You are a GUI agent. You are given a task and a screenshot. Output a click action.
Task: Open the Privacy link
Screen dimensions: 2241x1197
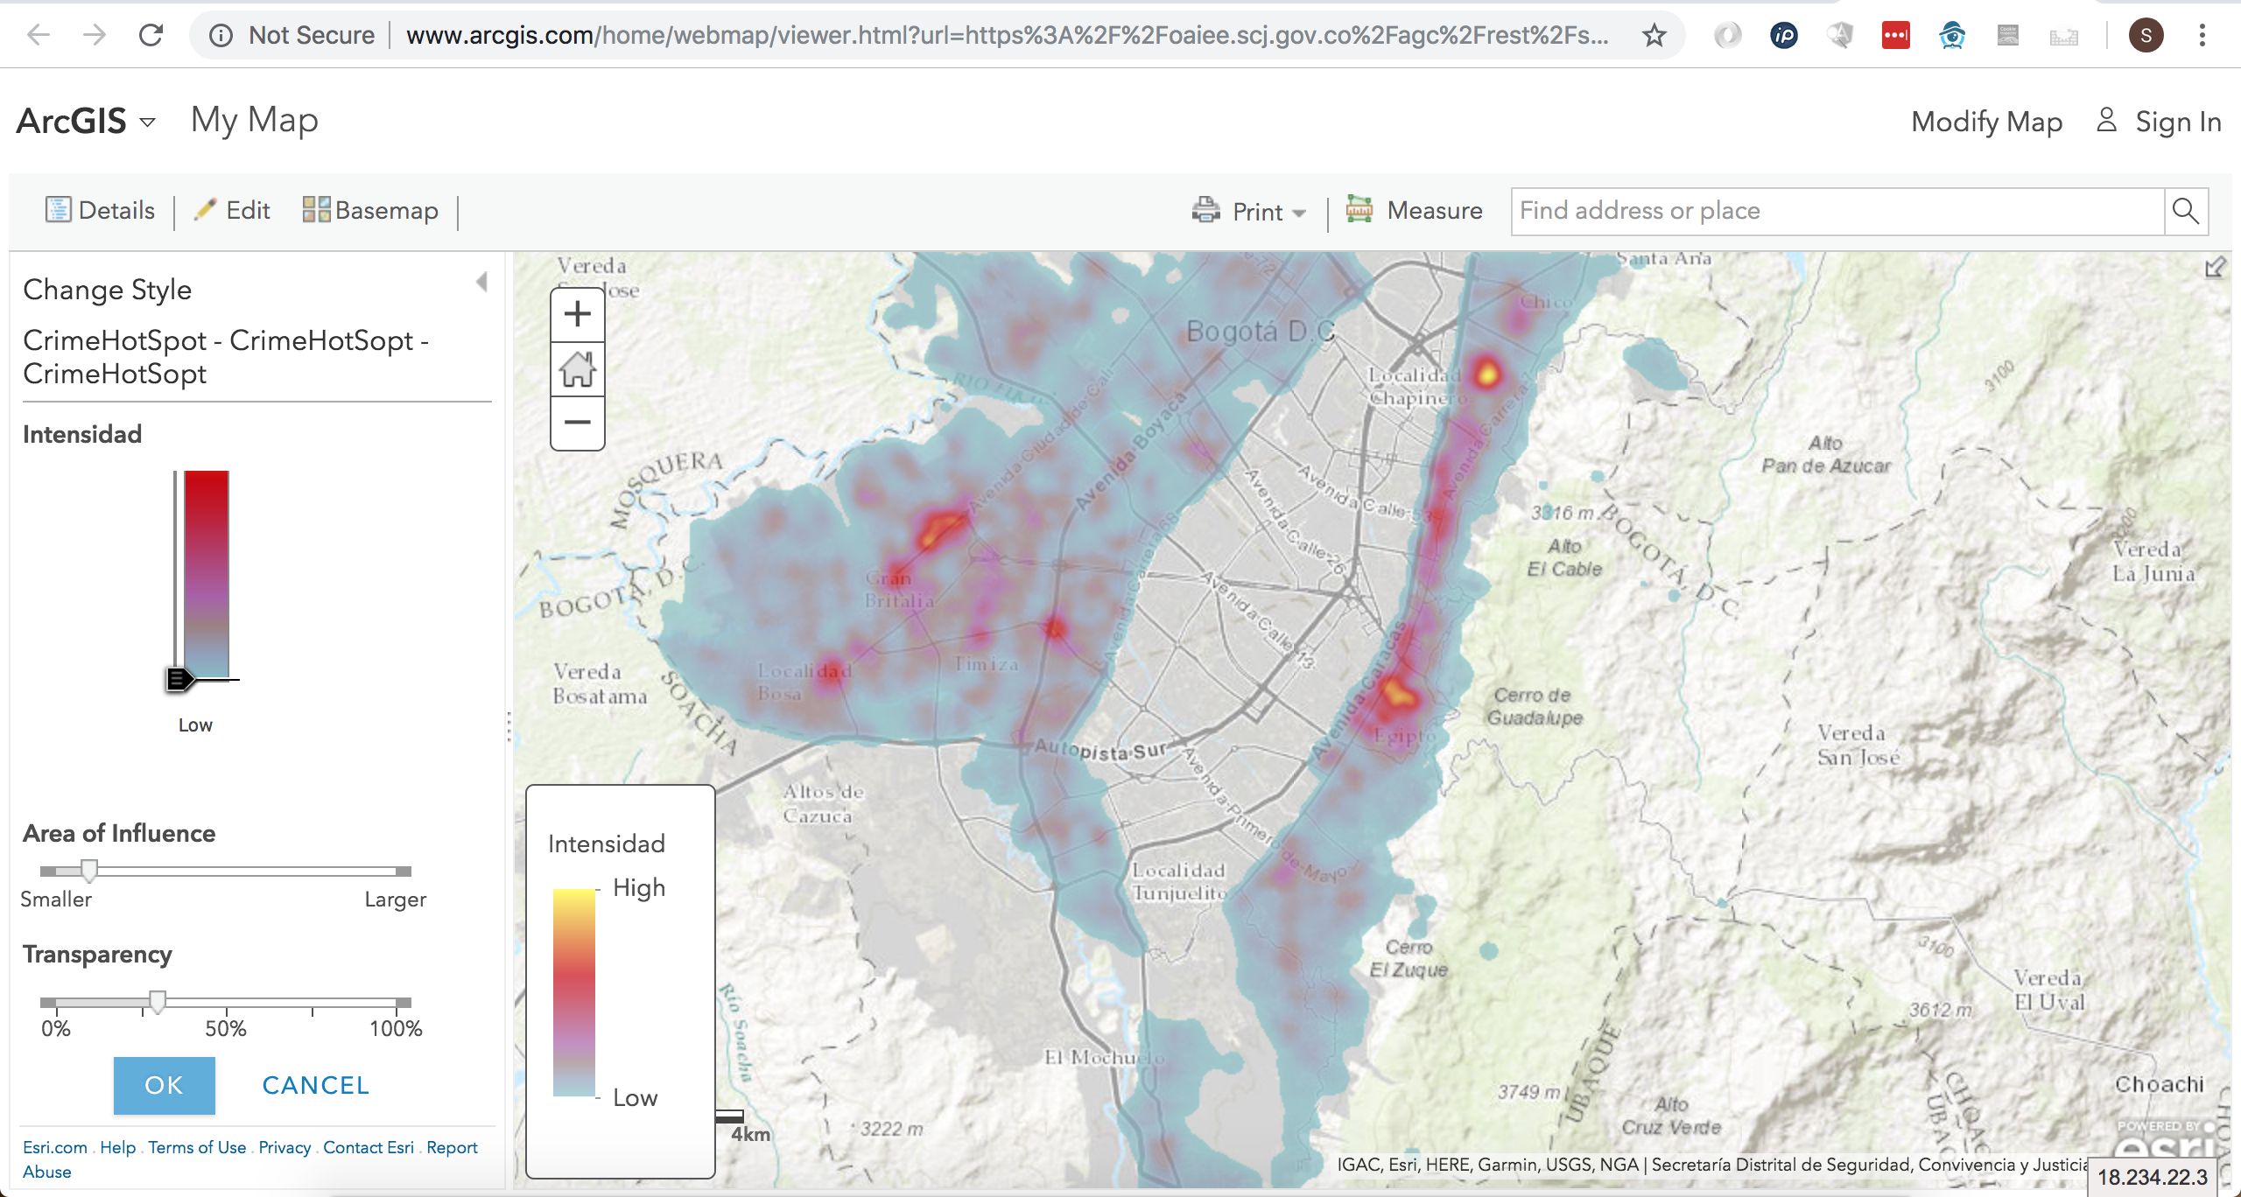click(x=285, y=1147)
